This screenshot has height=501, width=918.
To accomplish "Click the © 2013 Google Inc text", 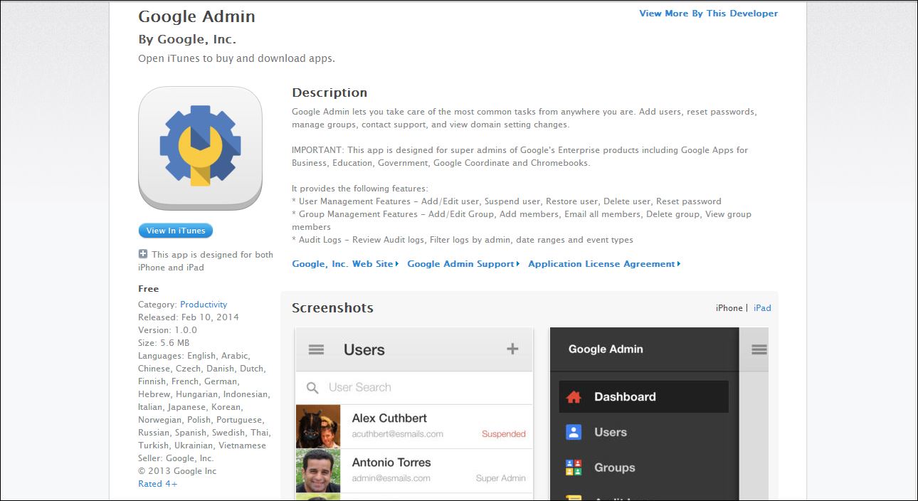I will 177,471.
